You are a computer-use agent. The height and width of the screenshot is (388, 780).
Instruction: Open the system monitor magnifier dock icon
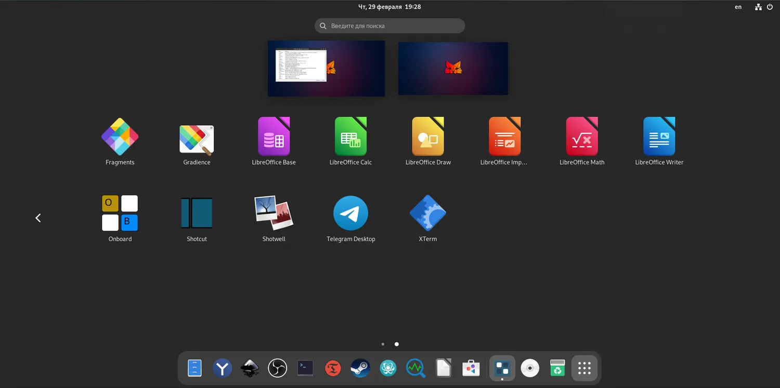point(416,368)
